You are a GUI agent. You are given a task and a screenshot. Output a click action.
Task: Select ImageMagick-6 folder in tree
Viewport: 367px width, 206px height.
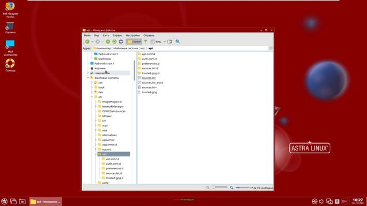112,102
